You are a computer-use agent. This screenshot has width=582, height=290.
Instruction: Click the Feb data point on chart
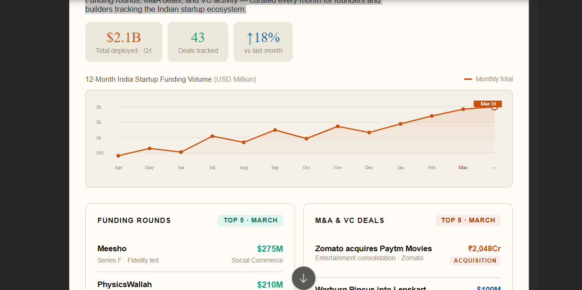432,116
